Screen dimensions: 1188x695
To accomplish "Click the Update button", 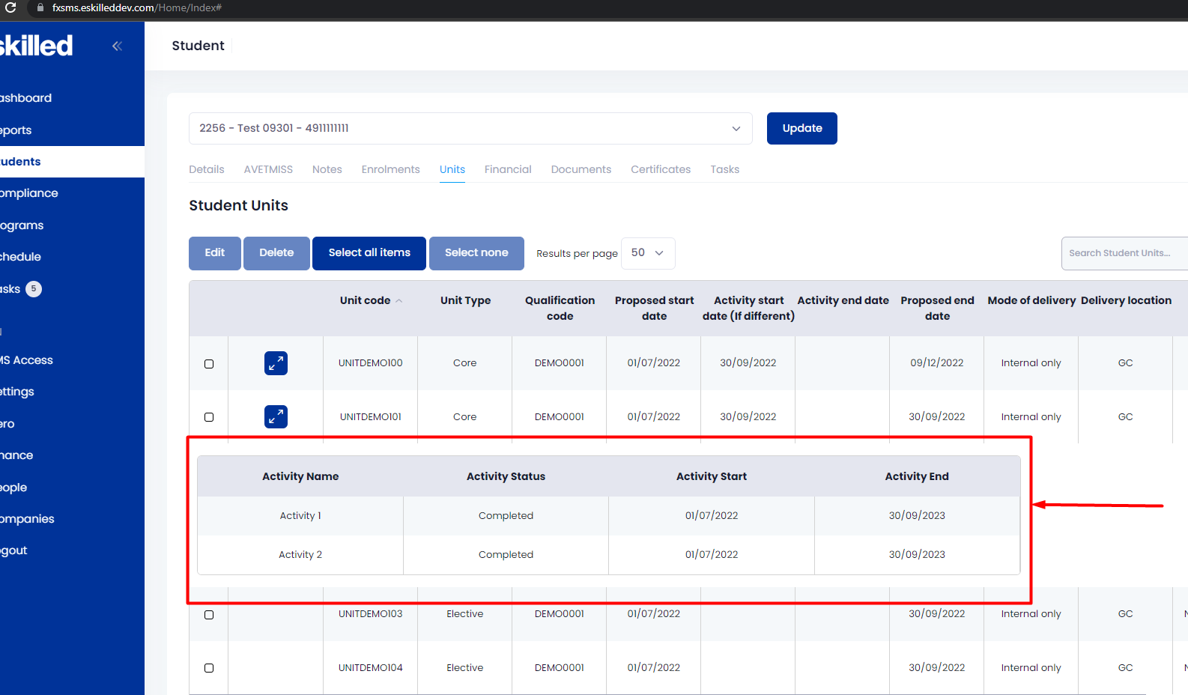I will tap(802, 128).
